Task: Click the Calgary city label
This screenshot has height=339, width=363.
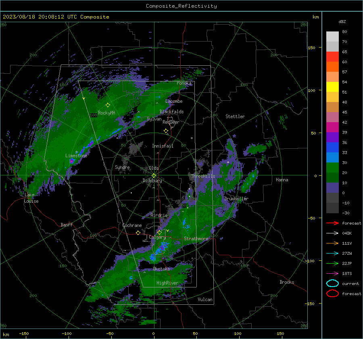Action: pos(157,237)
